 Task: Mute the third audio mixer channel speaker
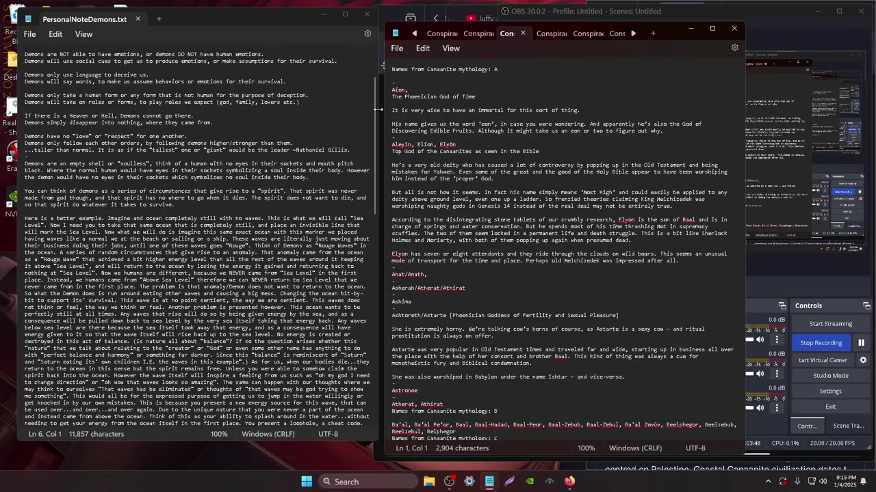[760, 408]
